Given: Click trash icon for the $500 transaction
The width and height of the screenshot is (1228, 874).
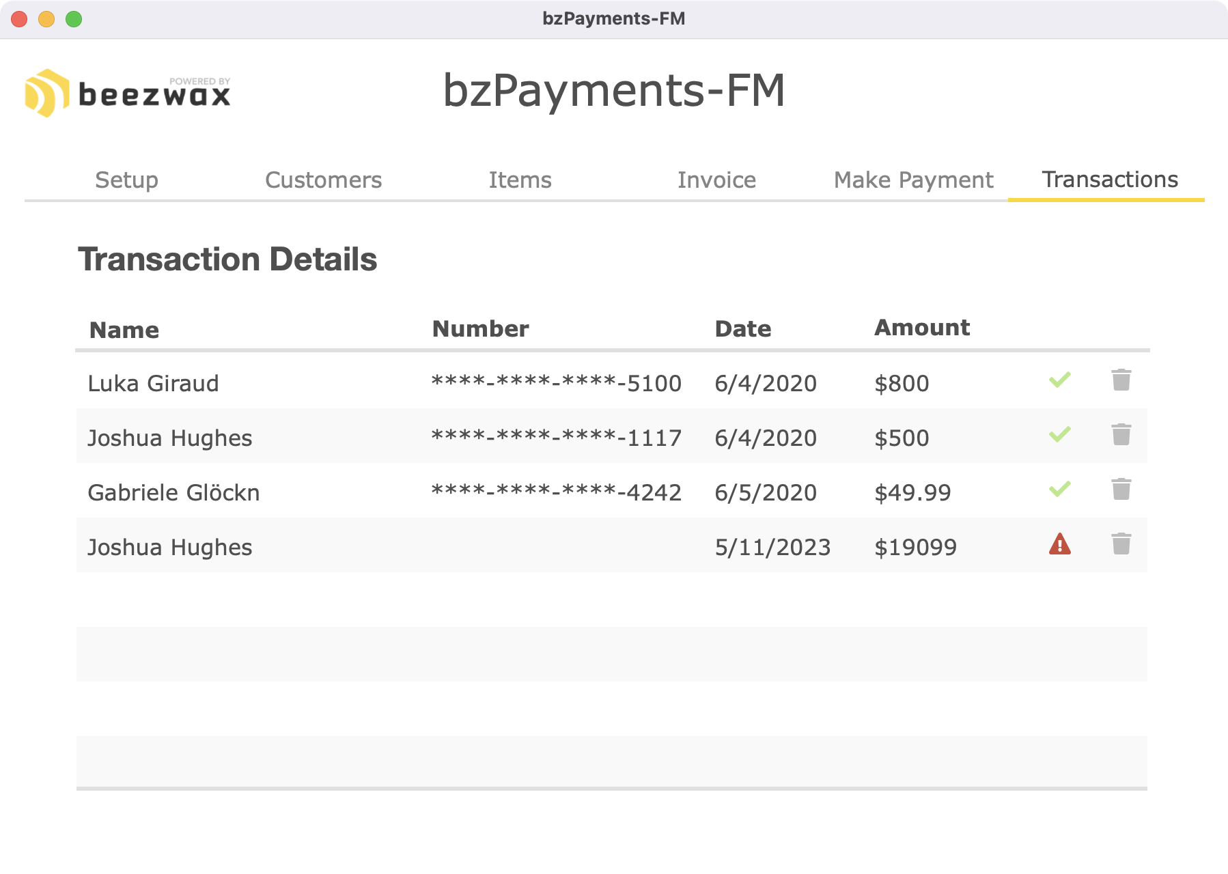Looking at the screenshot, I should tap(1121, 435).
